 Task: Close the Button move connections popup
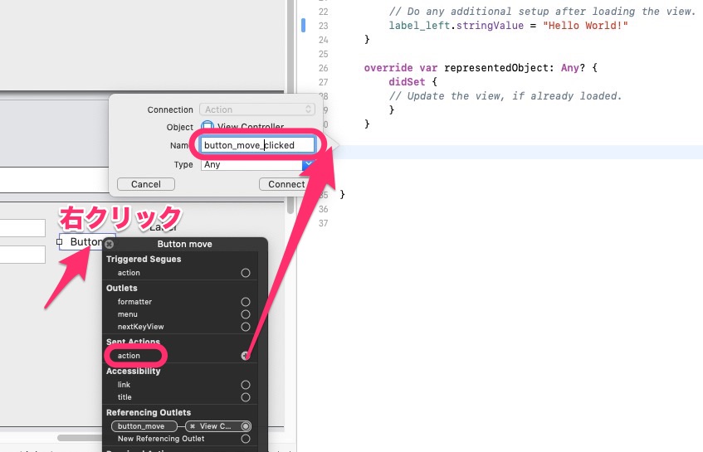(109, 244)
